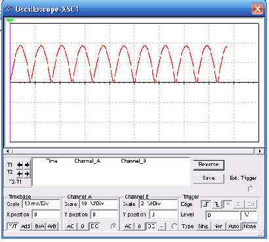Click the Channel_A column header
Viewport: 269px width, 242px height.
click(87, 161)
